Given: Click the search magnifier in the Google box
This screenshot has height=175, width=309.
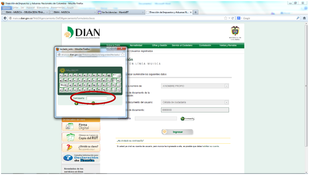Looking at the screenshot, I should point(298,18).
